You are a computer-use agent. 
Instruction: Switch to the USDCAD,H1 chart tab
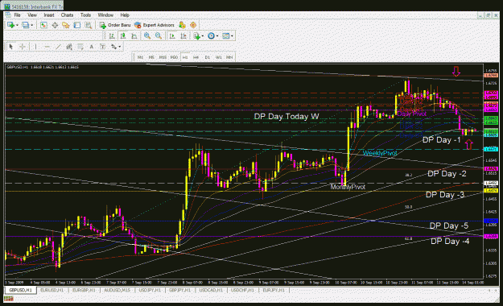click(x=211, y=290)
